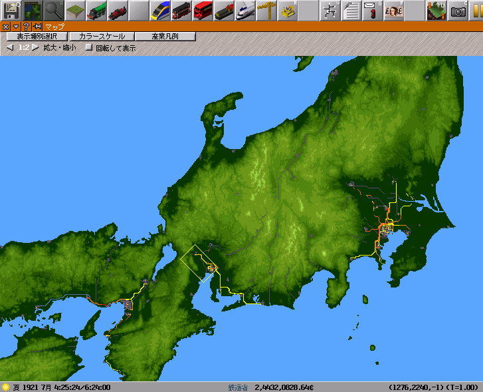
Task: Pin the マップ window with the sticky icon
Action: [37, 27]
